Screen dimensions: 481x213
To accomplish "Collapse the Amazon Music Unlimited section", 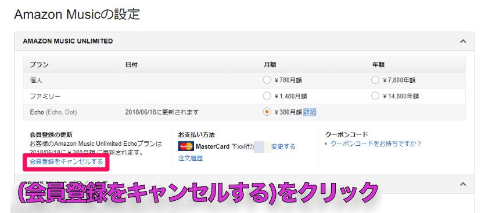I will 463,41.
